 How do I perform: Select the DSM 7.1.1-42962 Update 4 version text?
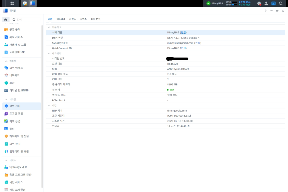click(183, 38)
